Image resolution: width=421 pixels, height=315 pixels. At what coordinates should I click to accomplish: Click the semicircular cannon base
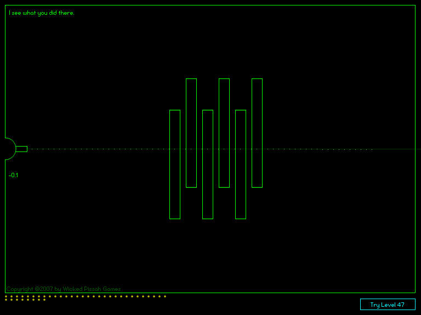point(11,149)
